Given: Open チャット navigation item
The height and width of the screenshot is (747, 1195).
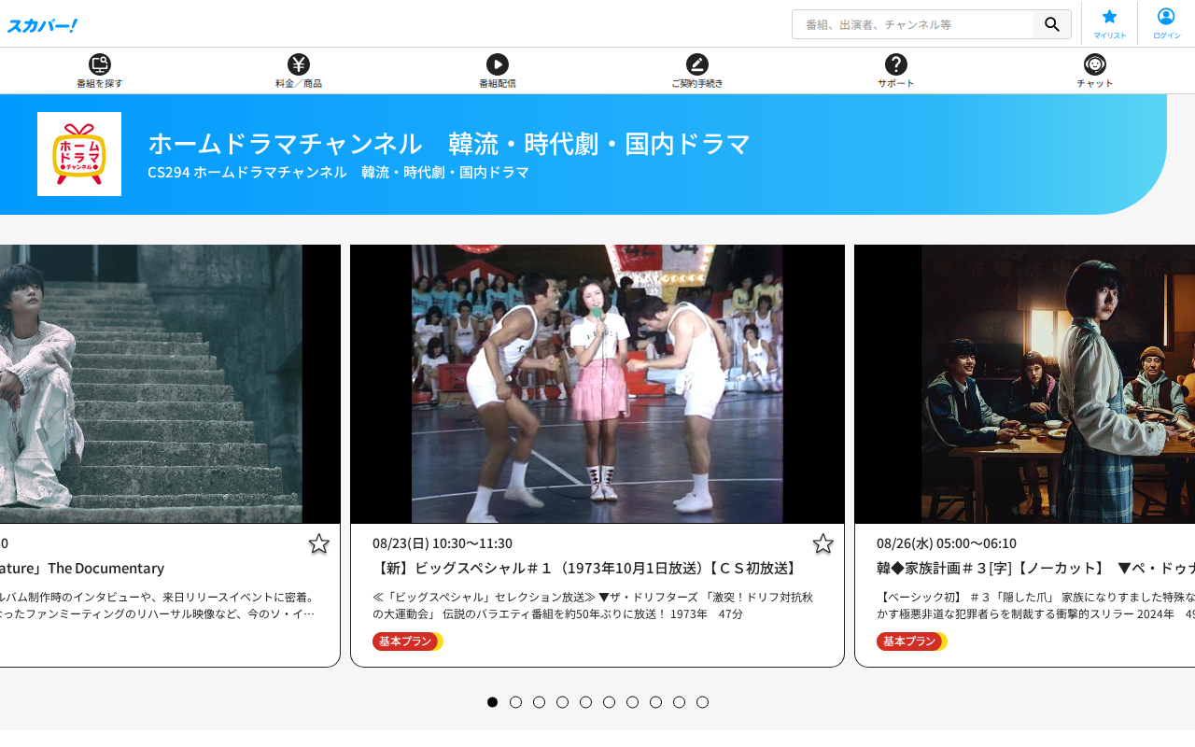Looking at the screenshot, I should pos(1095,71).
